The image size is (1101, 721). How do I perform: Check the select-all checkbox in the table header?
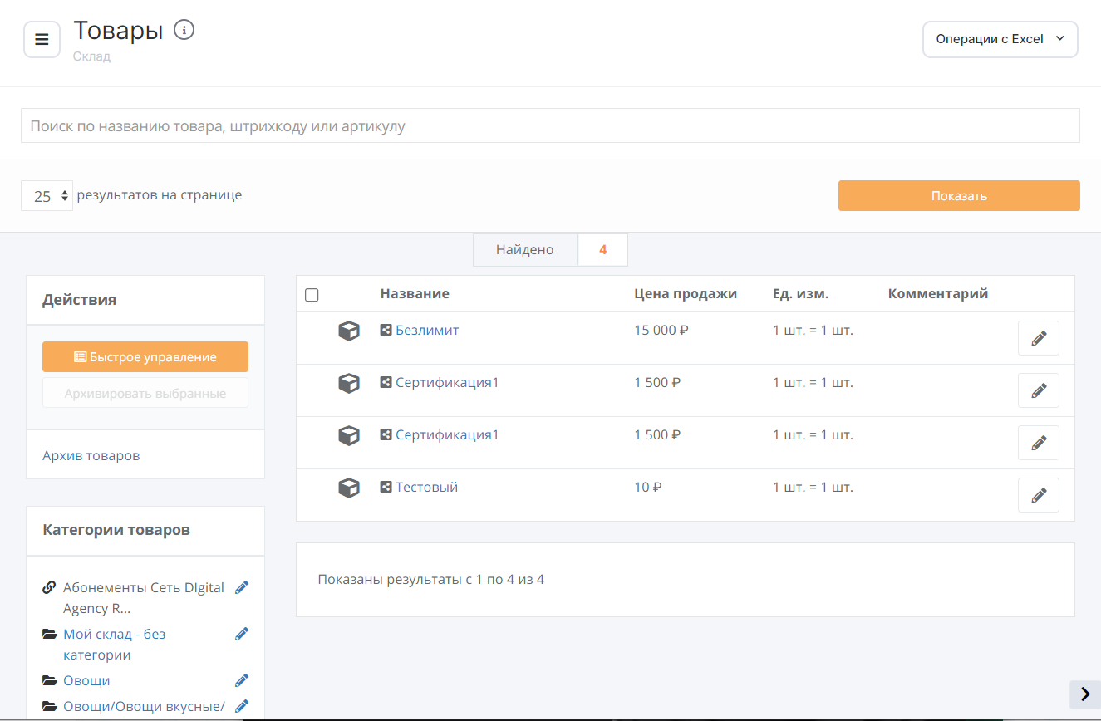click(x=312, y=294)
